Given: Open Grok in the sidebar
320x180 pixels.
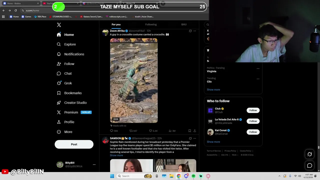Looking at the screenshot, I should pyautogui.click(x=64, y=83).
